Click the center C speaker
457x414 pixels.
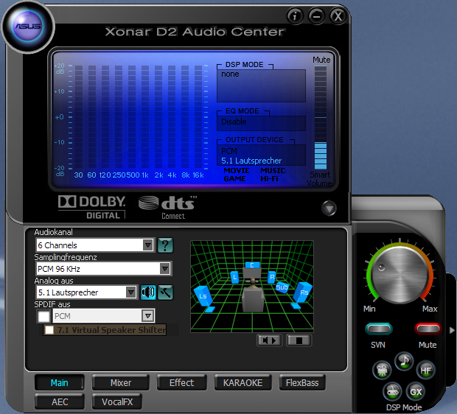(x=252, y=265)
